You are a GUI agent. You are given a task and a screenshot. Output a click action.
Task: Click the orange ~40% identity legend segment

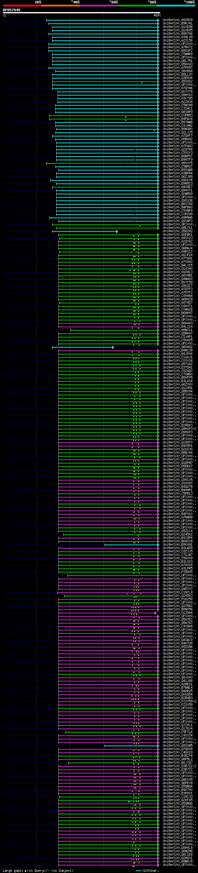[61, 6]
